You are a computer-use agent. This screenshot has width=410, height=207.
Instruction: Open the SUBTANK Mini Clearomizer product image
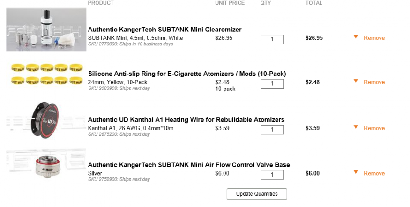tap(46, 30)
